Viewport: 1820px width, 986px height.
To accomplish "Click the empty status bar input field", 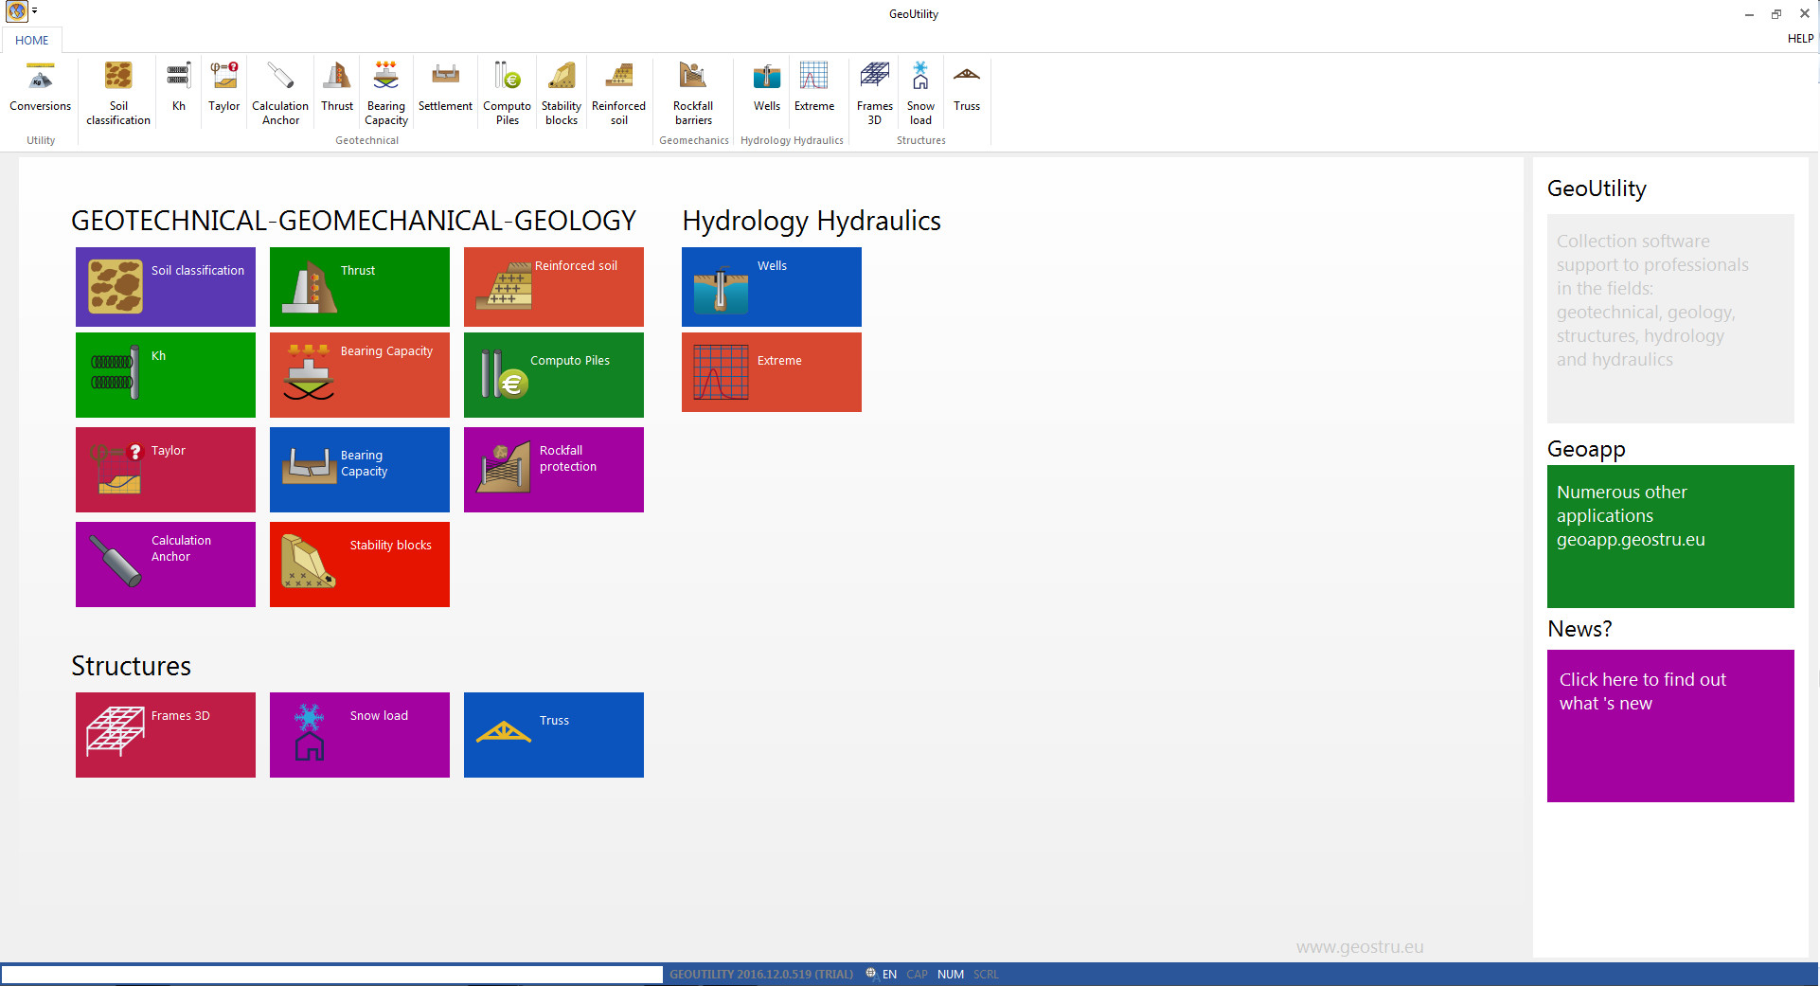I will pyautogui.click(x=332, y=974).
